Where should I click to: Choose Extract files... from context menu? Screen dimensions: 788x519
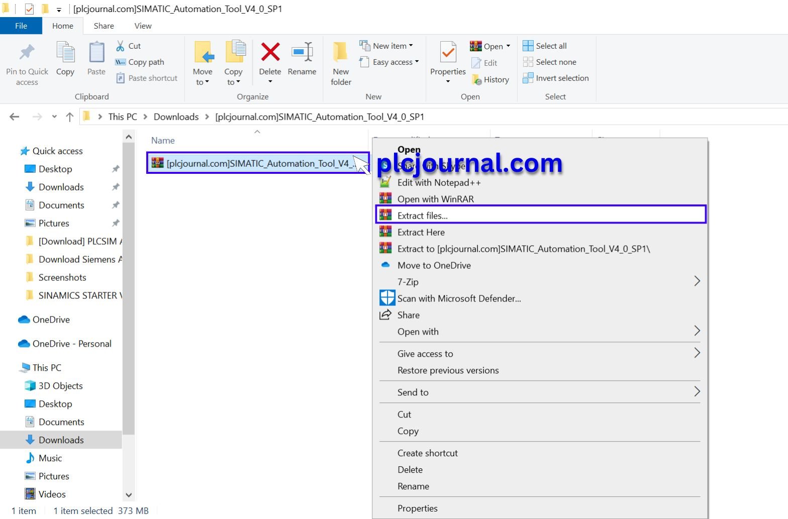click(422, 216)
